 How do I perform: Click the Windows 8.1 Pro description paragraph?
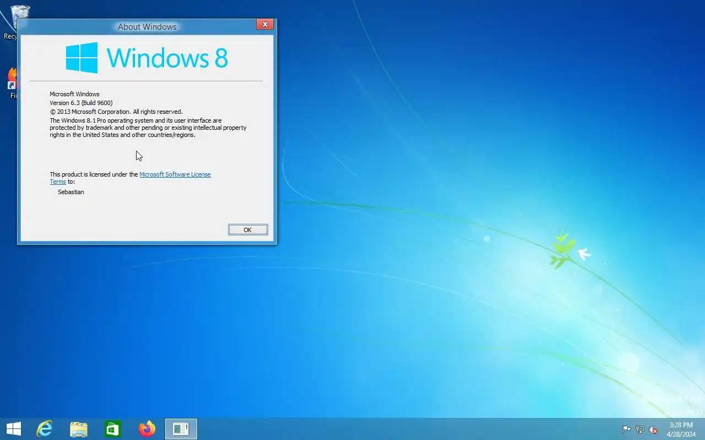(x=148, y=128)
